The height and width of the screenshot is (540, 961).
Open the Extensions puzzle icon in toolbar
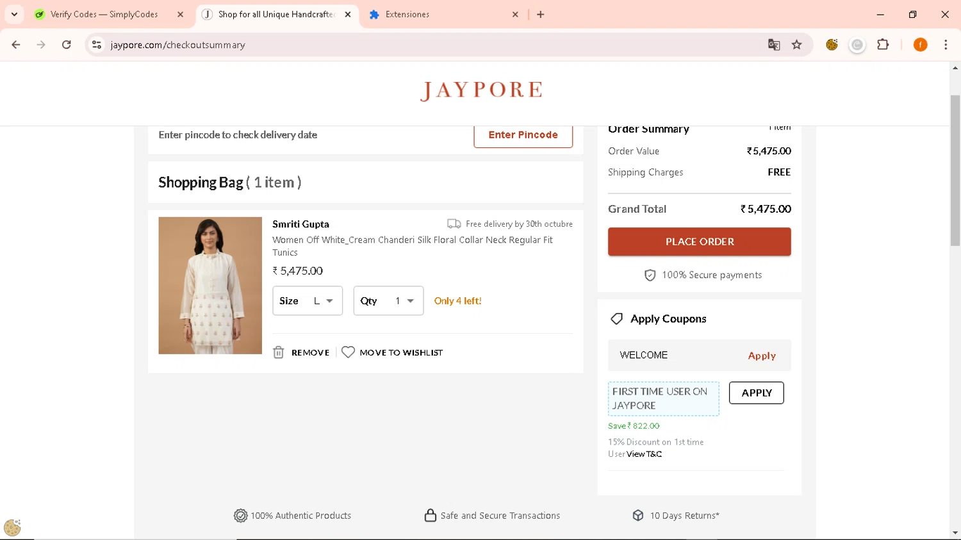(883, 45)
